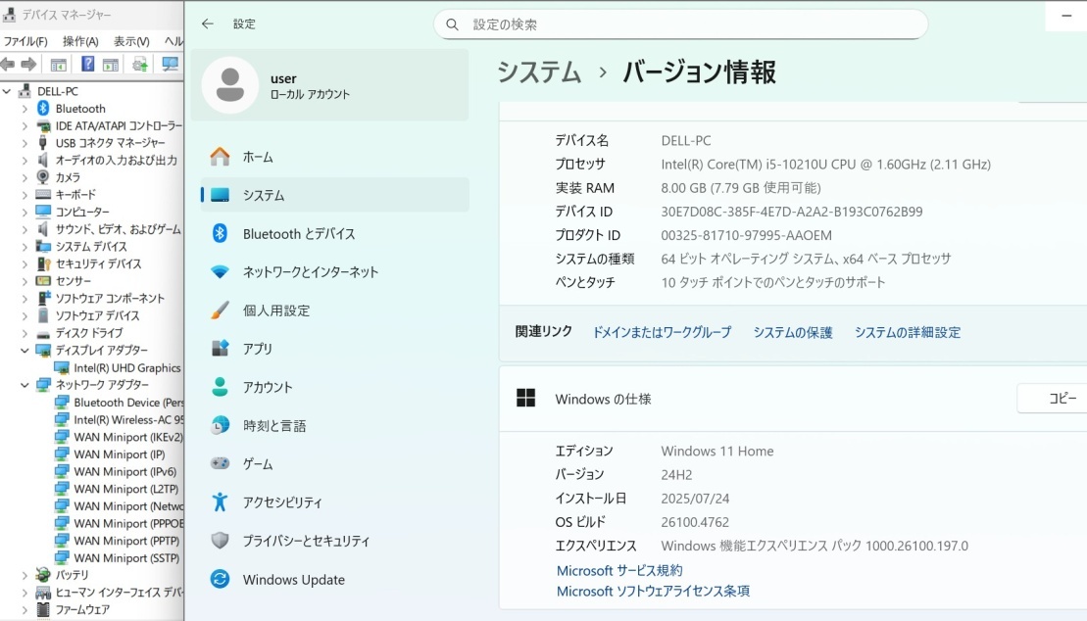Open ゲーム settings category
Viewport: 1087px width, 621px height.
coord(334,464)
